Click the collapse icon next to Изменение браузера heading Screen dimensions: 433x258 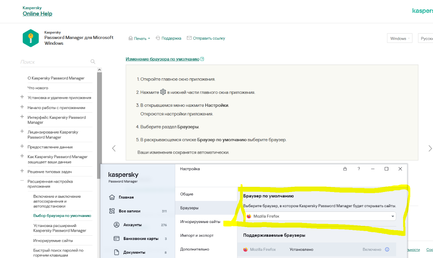pos(202,59)
